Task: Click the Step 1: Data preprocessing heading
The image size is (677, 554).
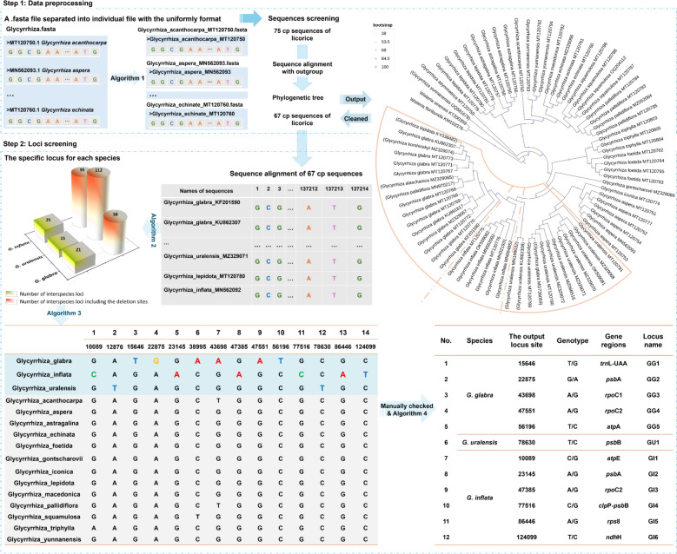Action: (x=48, y=3)
